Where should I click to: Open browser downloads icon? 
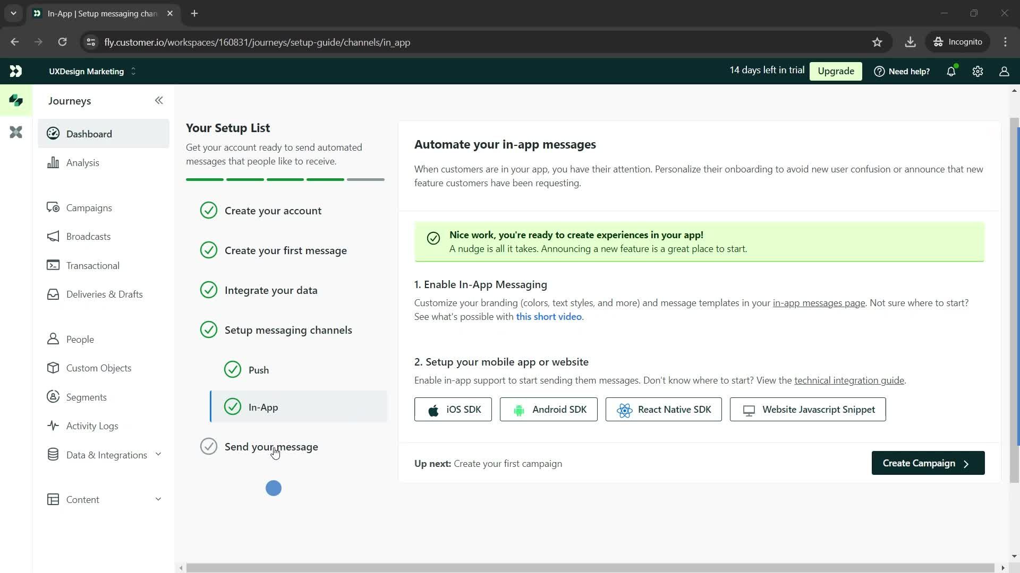tap(911, 42)
